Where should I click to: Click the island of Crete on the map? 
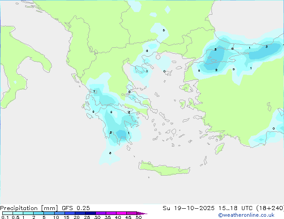[164, 168]
